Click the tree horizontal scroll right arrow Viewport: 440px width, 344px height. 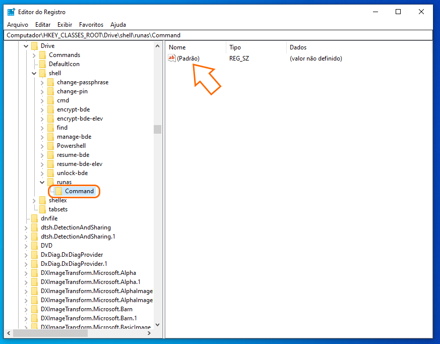[149, 333]
